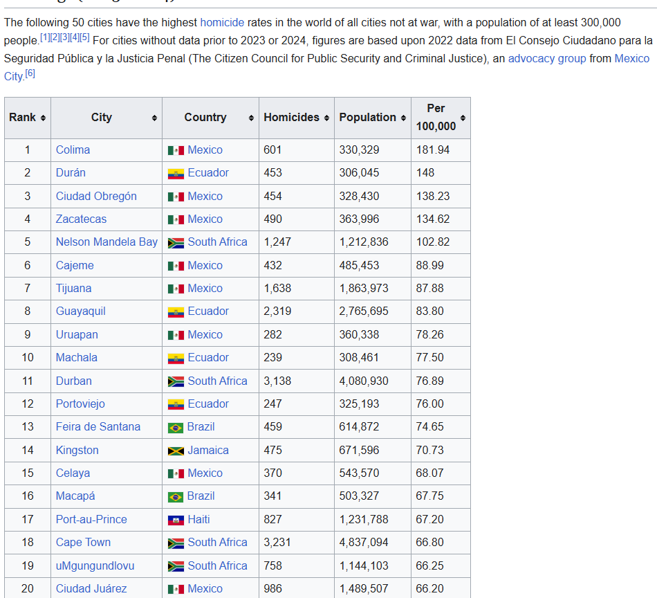
Task: Open the Mexico City link in intro text
Action: coord(632,58)
